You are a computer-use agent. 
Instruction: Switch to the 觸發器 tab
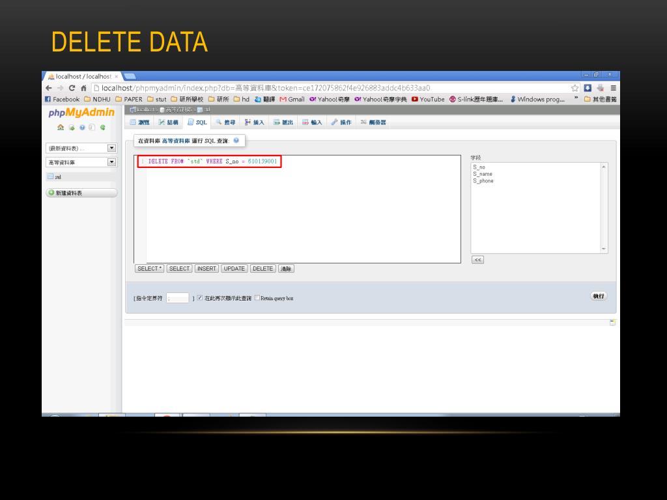373,122
